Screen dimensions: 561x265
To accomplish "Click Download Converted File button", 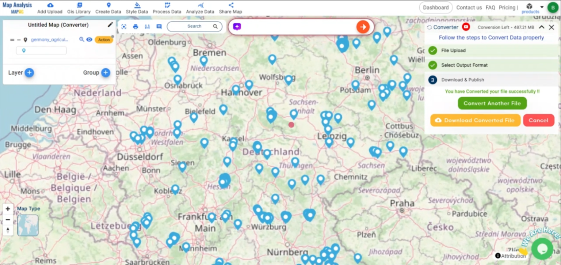I will [x=475, y=120].
